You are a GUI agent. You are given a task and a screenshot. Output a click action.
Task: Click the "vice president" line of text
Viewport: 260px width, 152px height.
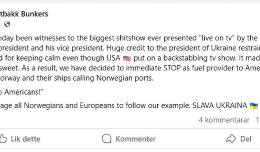tap(130, 48)
